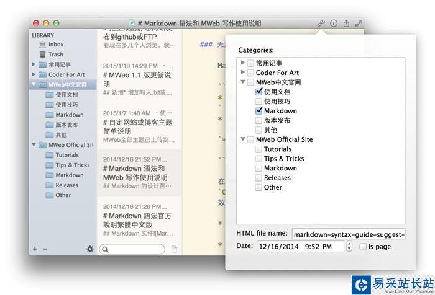This screenshot has width=435, height=295.
Task: Collapse MWeb中文官网 in the sidebar
Action: [x=34, y=84]
